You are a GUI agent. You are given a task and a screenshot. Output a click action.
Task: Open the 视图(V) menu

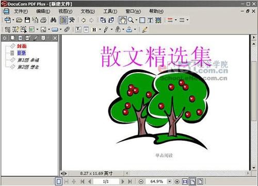(x=66, y=11)
